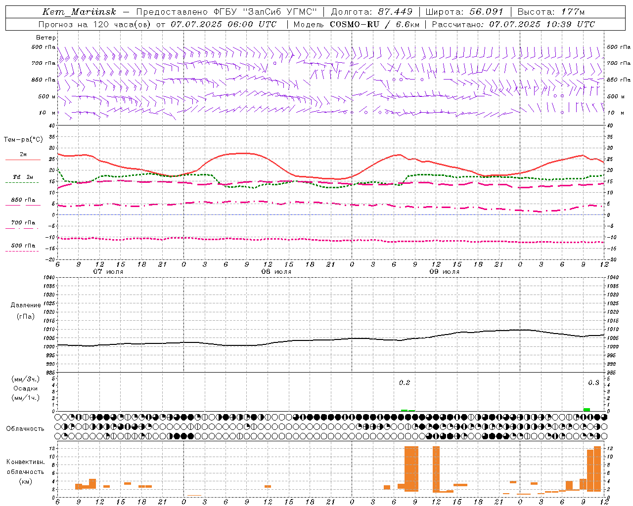Click the 'Давление' pressure panel label

coord(26,305)
